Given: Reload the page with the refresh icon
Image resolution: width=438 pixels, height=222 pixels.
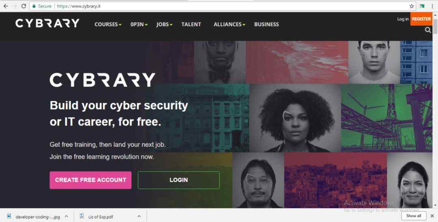Looking at the screenshot, I should (24, 6).
